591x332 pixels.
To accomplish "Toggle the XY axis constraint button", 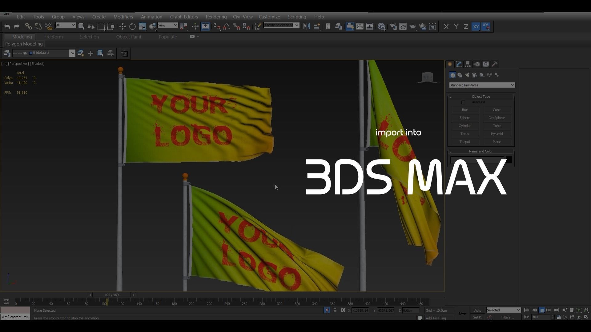I will 476,27.
